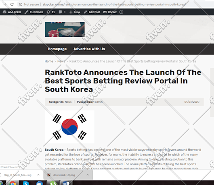Click the Not secure site info icon
This screenshot has height=185, width=214.
tap(21, 4)
